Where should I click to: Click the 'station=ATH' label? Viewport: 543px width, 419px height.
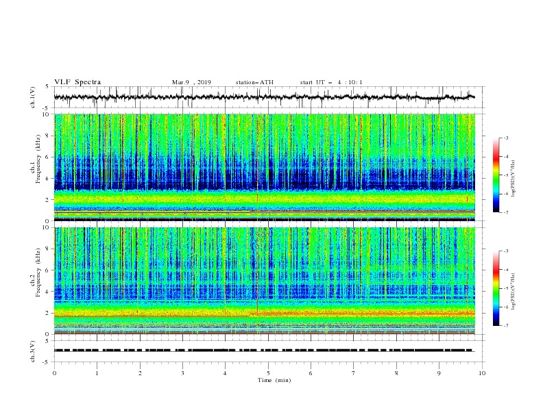point(254,82)
